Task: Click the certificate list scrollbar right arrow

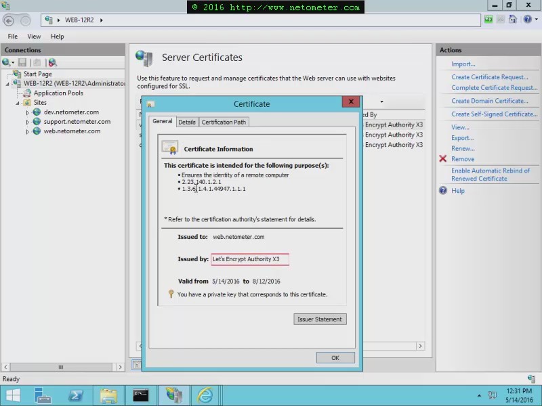Action: pos(420,346)
